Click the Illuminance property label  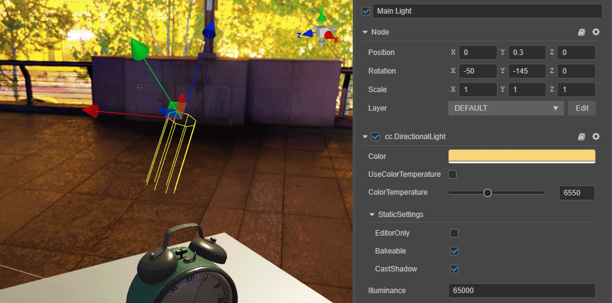pyautogui.click(x=387, y=291)
